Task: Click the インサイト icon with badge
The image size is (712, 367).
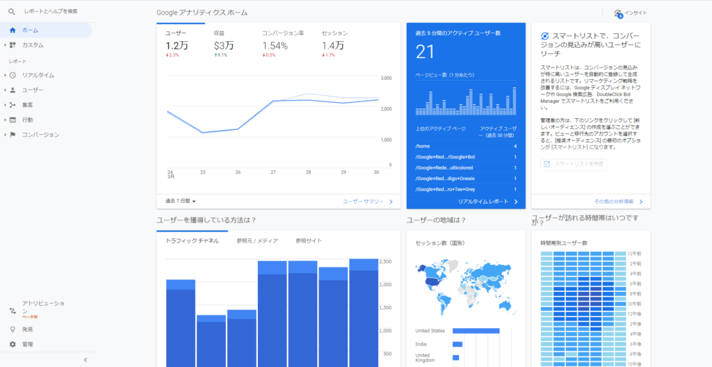Action: click(x=618, y=14)
